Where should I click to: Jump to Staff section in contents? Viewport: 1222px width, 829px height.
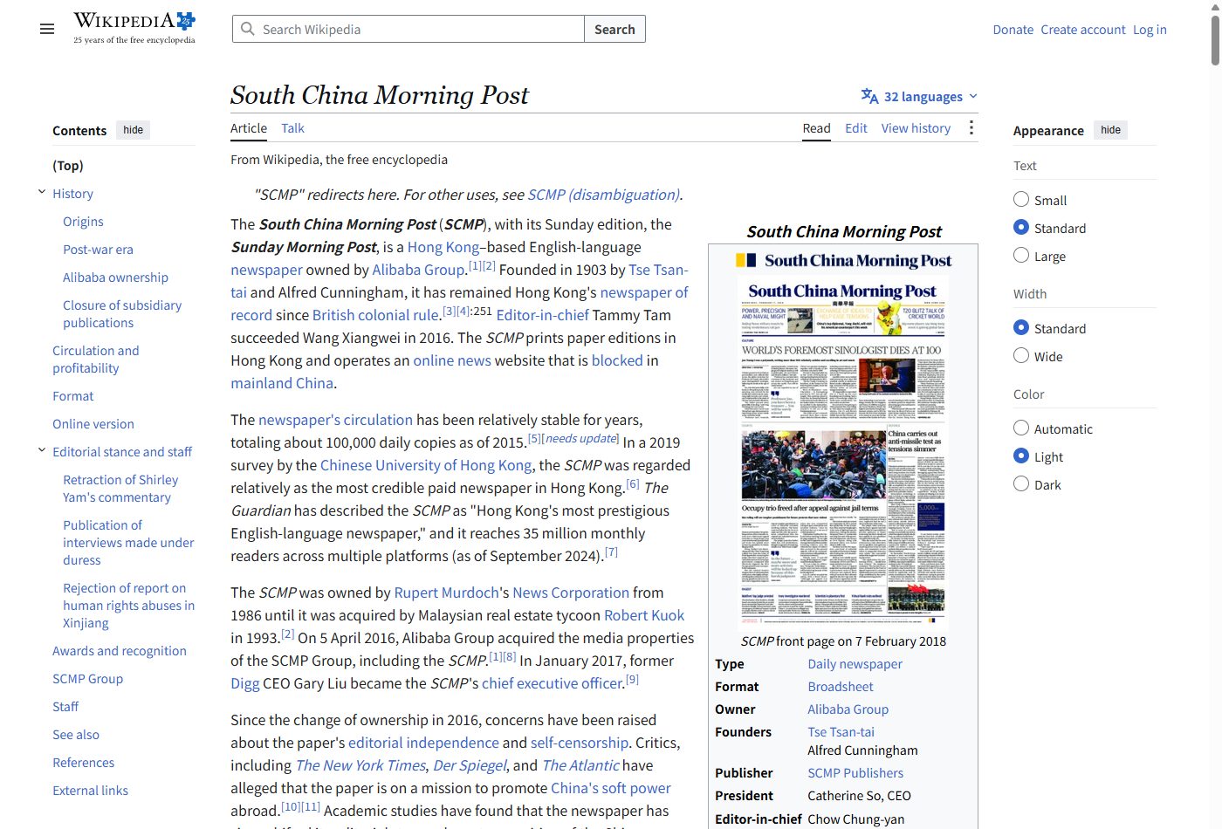pos(65,707)
